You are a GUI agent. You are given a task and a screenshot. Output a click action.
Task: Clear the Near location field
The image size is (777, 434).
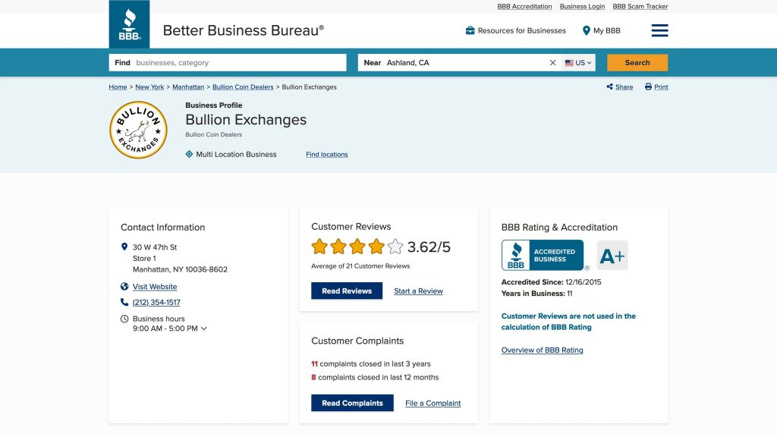[x=552, y=63]
